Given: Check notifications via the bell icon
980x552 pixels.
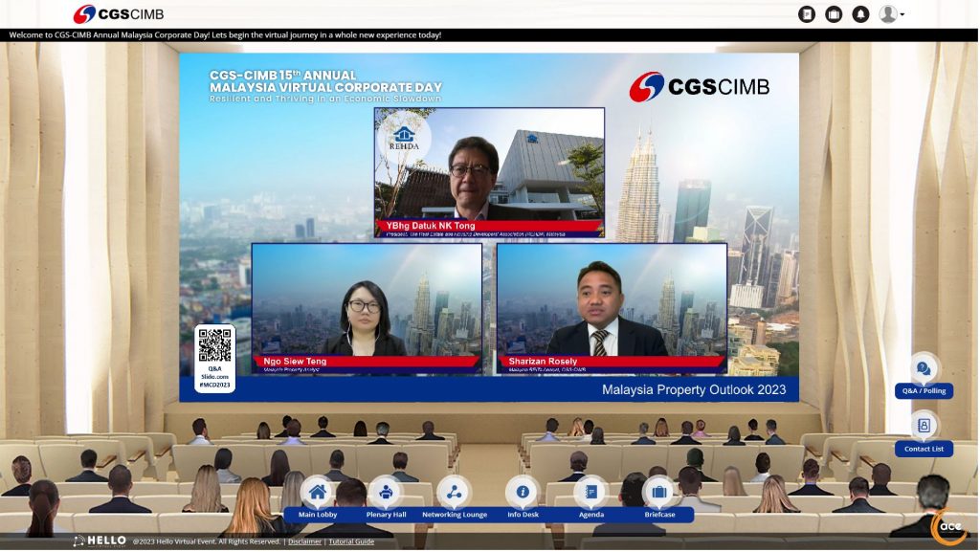Looking at the screenshot, I should [x=860, y=13].
